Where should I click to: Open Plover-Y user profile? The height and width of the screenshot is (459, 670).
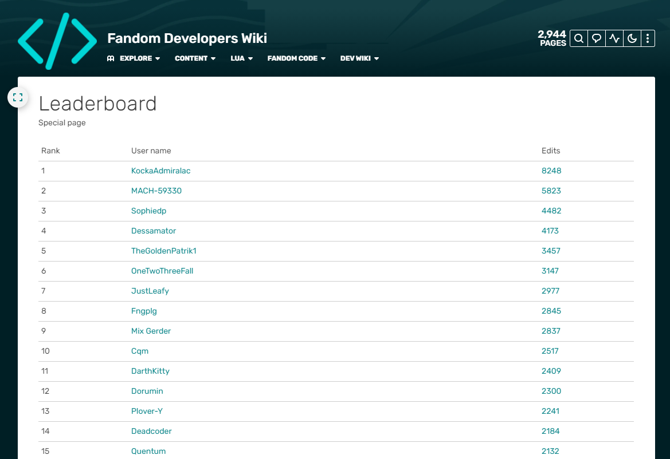click(147, 411)
